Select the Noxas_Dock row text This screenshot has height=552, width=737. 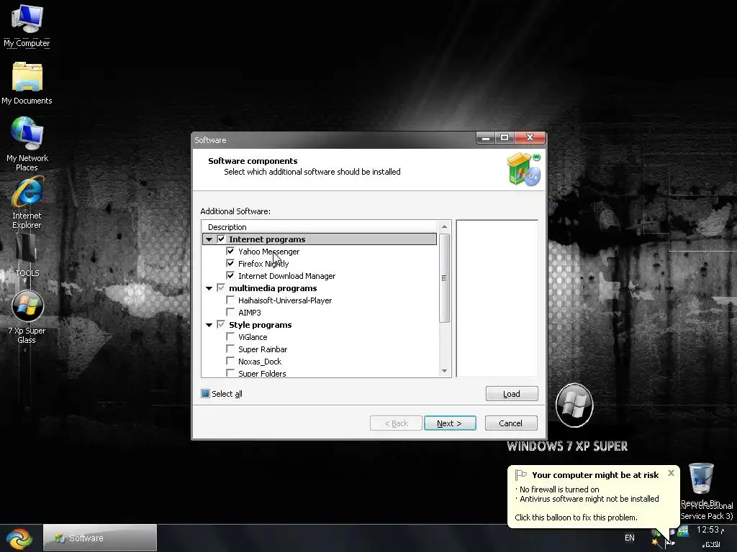(x=259, y=362)
